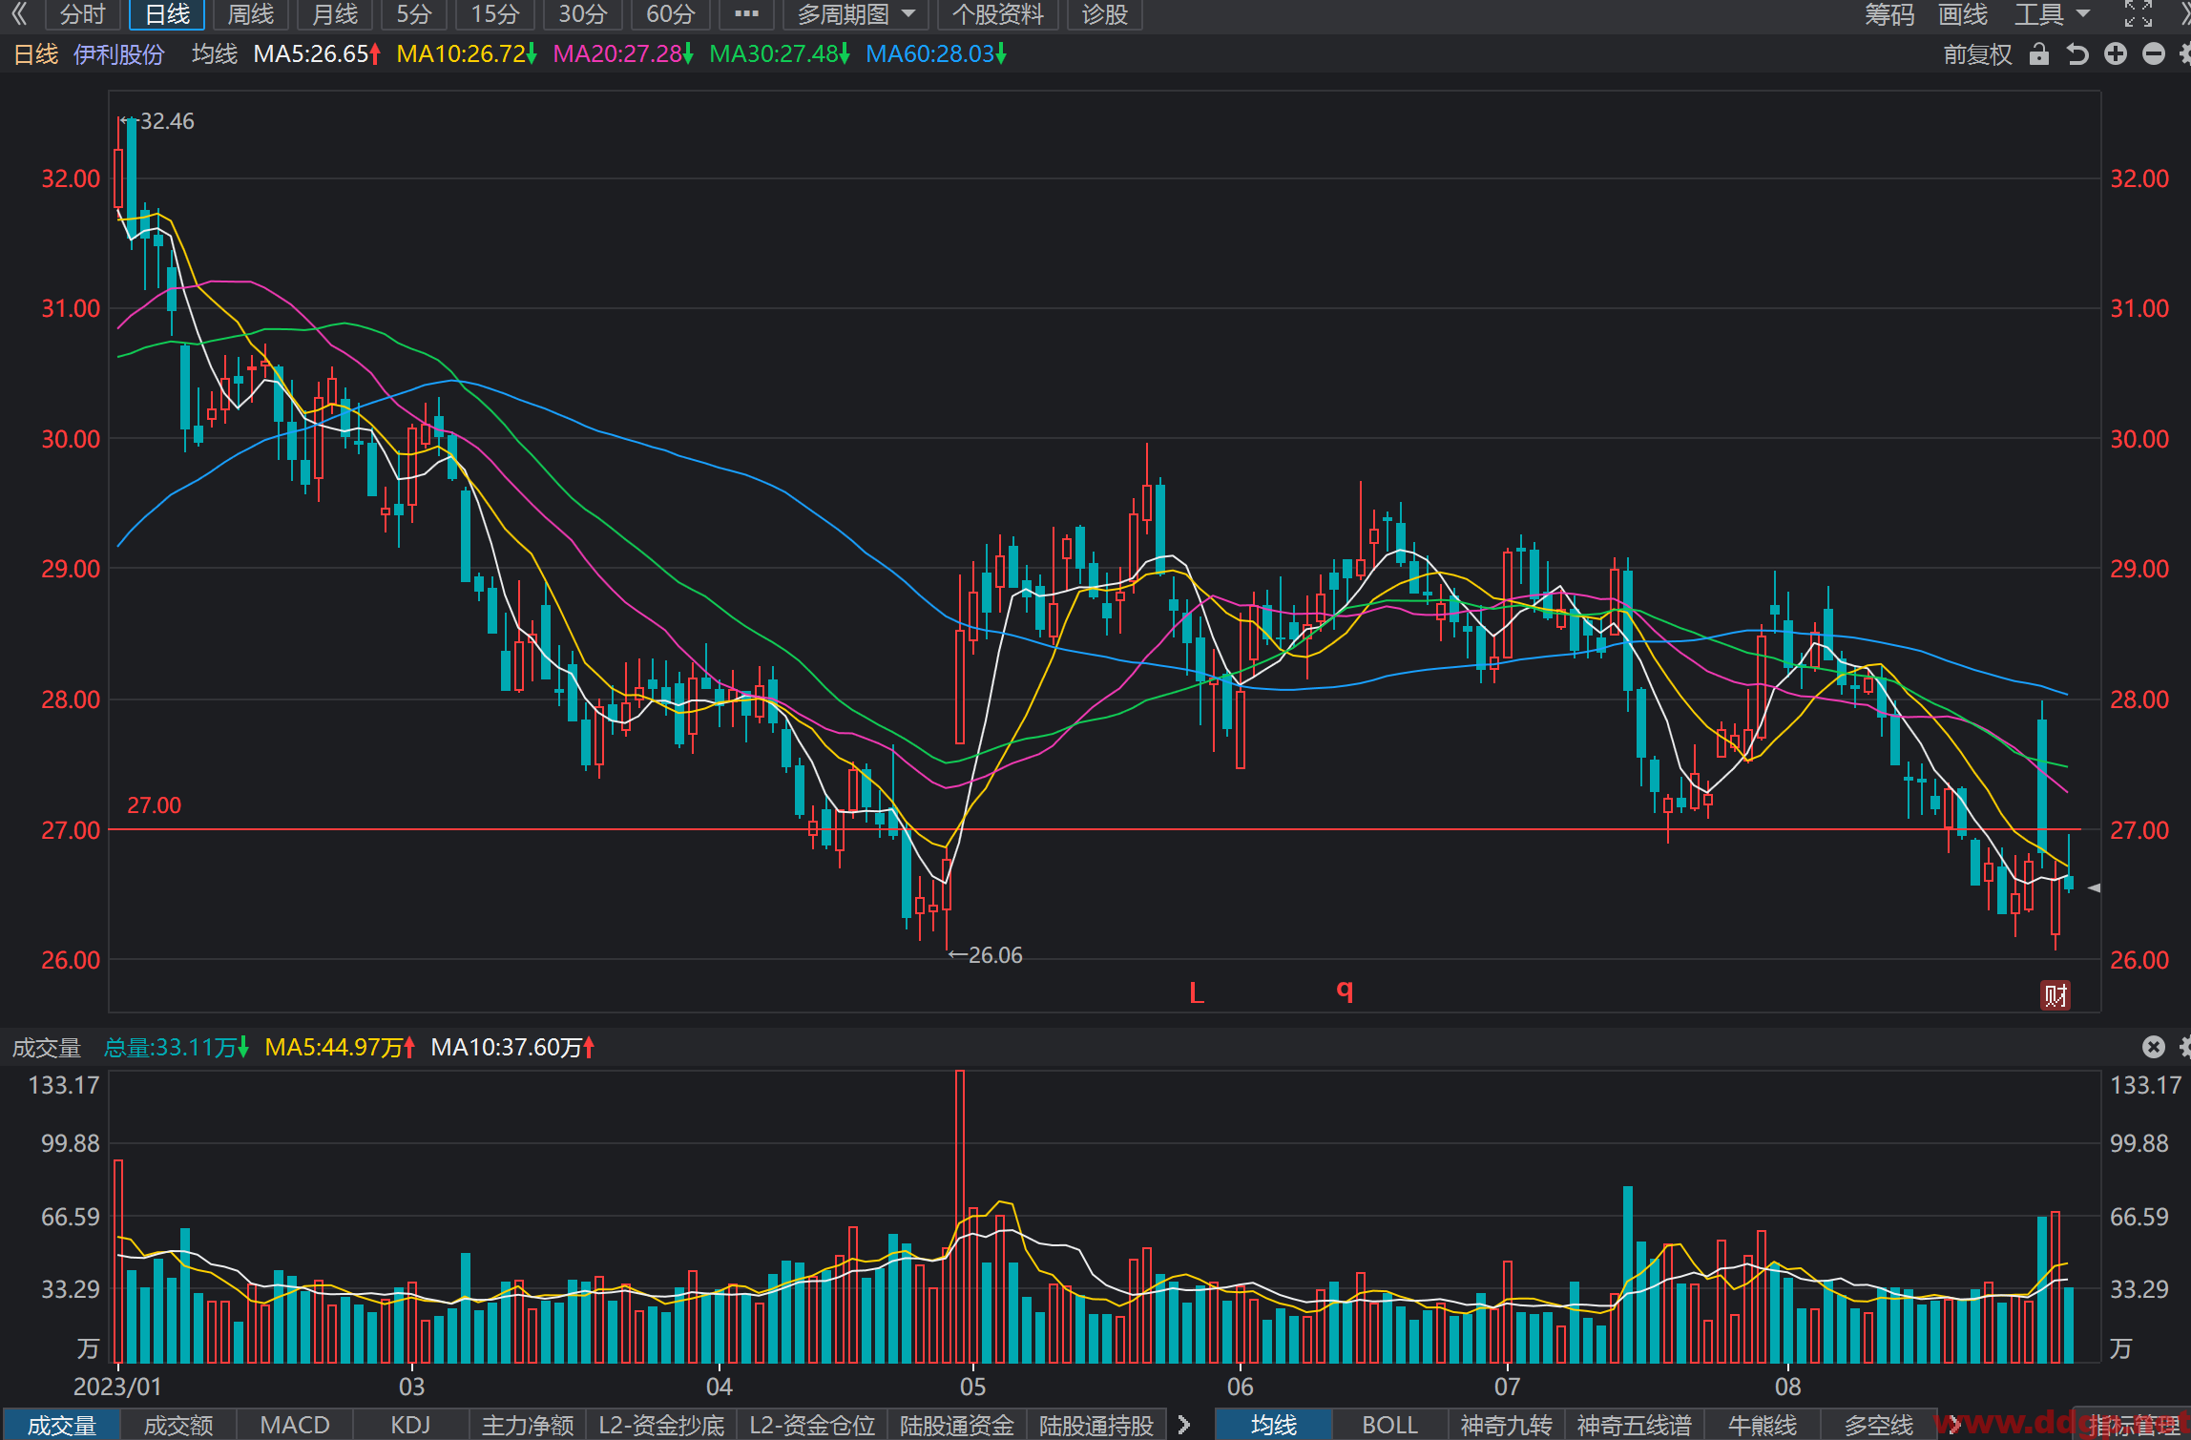
Task: Zoom out with the minus circle icon
Action: (2154, 54)
